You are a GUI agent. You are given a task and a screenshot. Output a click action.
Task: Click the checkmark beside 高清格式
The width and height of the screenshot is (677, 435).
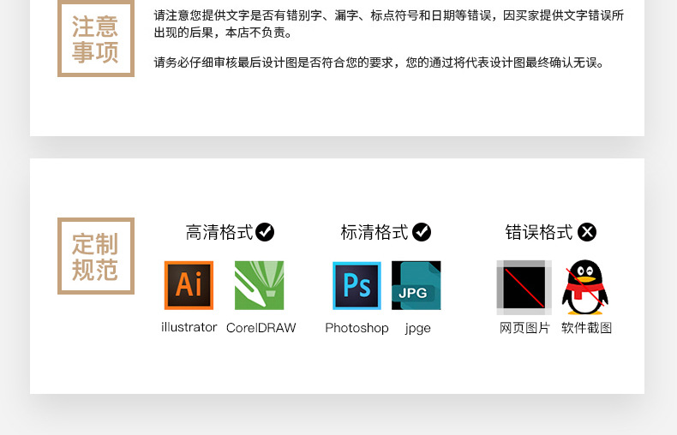pos(265,232)
